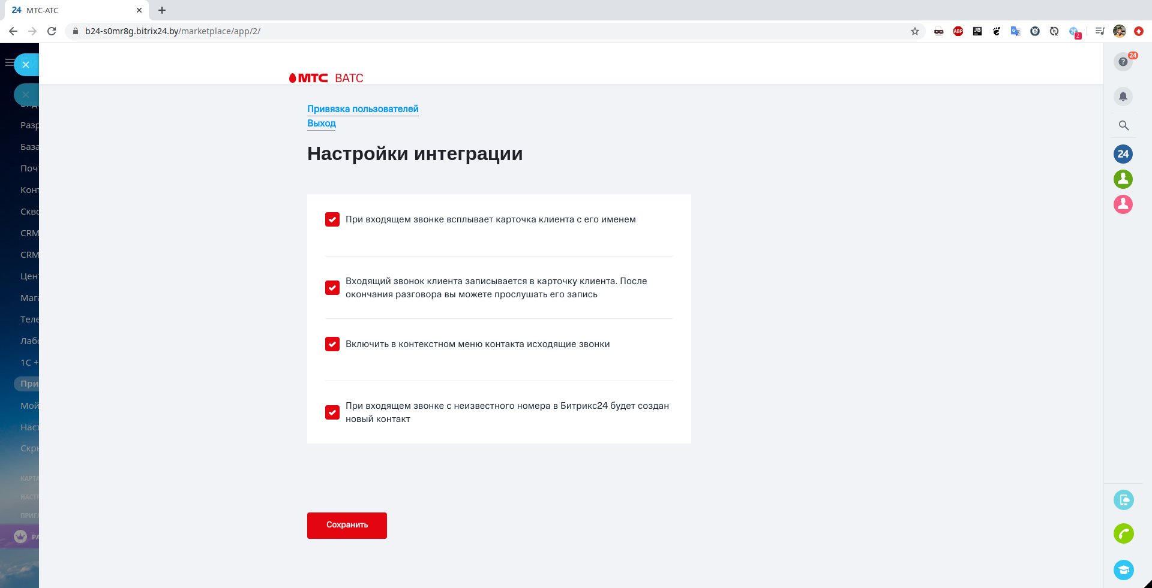Screen dimensions: 1152x588
Task: Uncheck the incoming call client card popup option
Action: [332, 219]
